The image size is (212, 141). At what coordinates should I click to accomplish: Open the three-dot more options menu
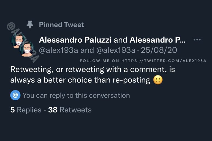[x=197, y=40]
